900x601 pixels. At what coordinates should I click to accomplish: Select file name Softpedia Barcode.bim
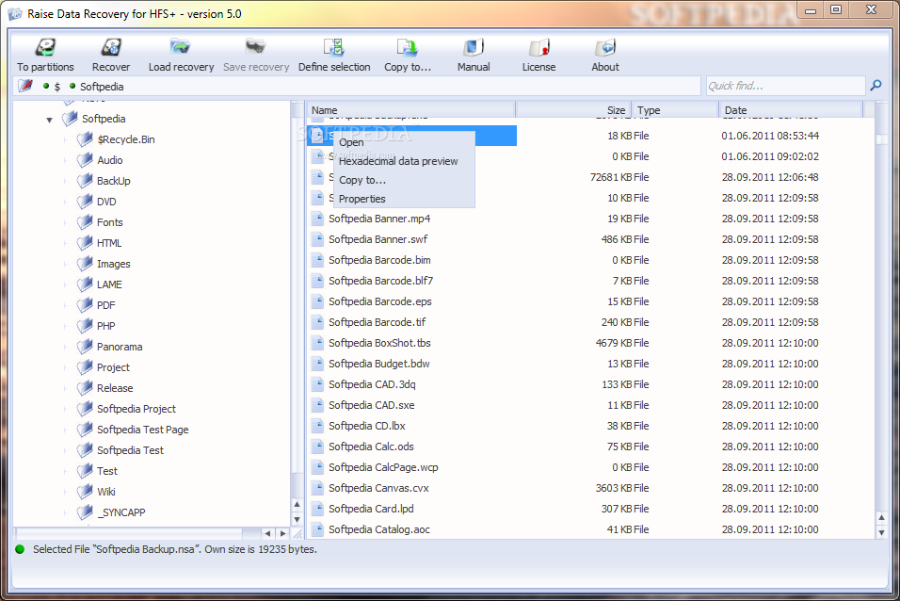coord(379,260)
